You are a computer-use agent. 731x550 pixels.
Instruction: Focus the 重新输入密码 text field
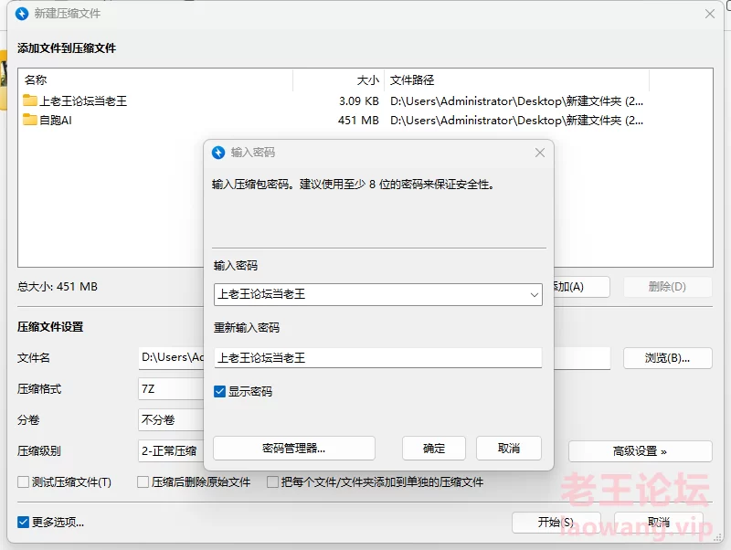[378, 358]
